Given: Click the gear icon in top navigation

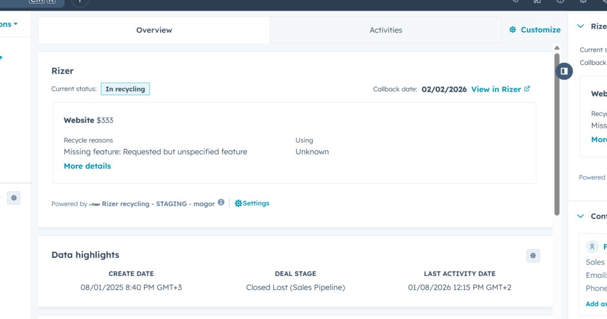Looking at the screenshot, I should tap(583, 2).
